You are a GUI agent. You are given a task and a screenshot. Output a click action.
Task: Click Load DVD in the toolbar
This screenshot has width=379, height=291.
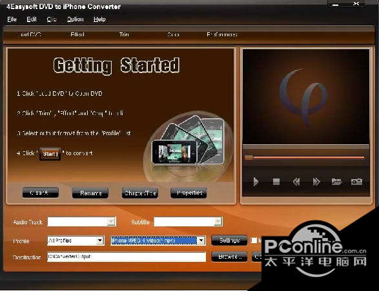[x=30, y=35]
